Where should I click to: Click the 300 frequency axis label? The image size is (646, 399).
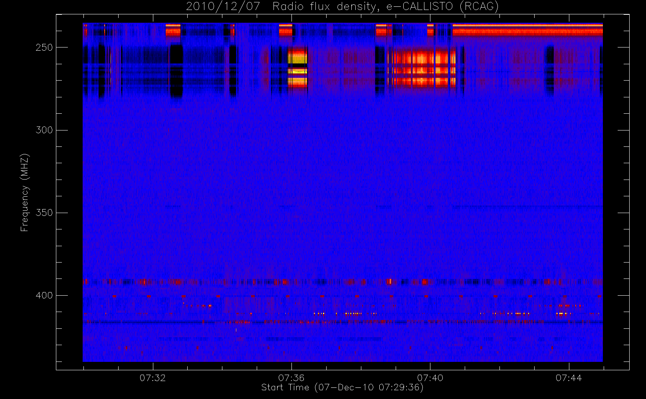44,130
